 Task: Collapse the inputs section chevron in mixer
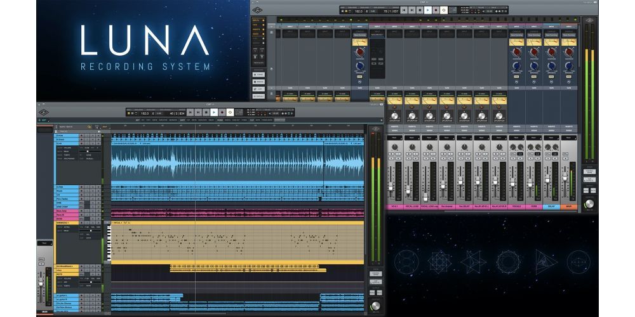[x=271, y=26]
